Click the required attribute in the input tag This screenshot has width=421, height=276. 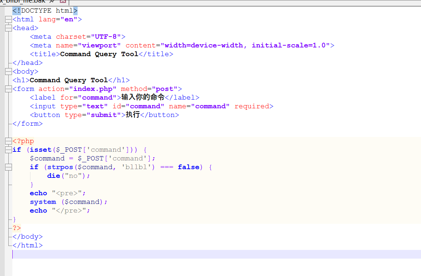click(252, 106)
